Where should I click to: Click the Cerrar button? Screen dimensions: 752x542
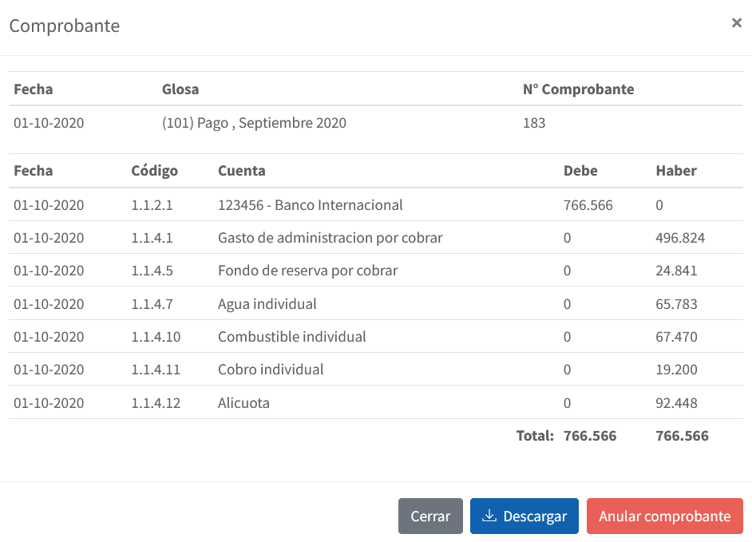click(x=430, y=516)
